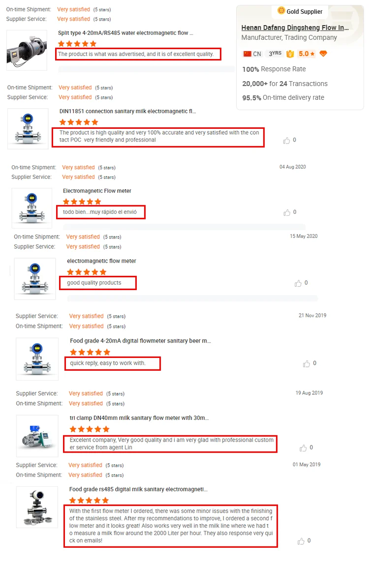Screen dimensions: 369x563
Task: Open tri clamp DN40mm milk sanitary product
Action: coord(139,418)
